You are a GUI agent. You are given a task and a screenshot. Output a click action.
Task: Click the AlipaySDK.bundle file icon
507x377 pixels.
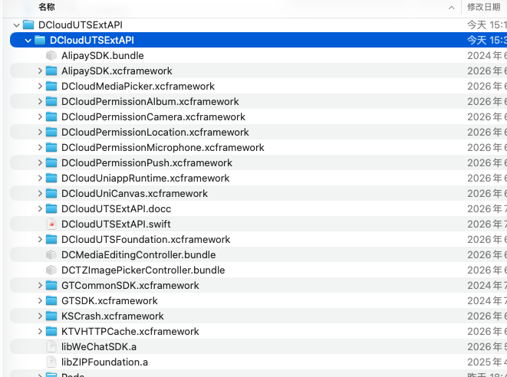[51, 56]
